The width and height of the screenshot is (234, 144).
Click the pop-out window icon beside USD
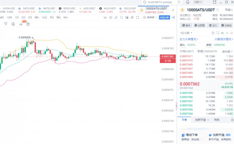(214, 2)
